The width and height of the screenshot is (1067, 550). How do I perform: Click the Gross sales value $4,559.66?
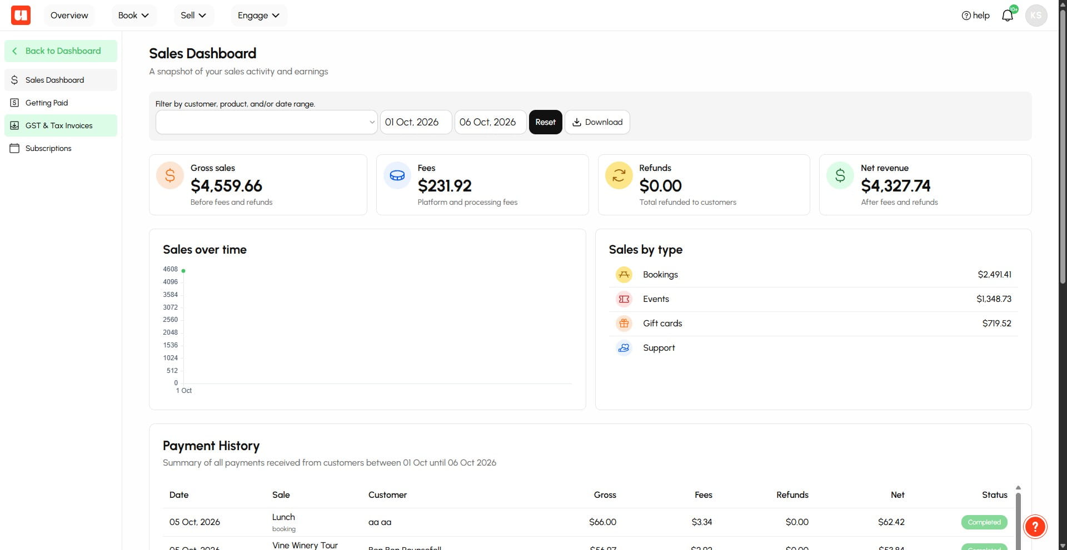pos(226,185)
